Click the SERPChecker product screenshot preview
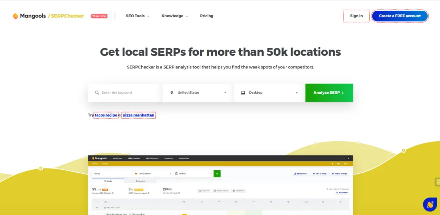 [220, 185]
